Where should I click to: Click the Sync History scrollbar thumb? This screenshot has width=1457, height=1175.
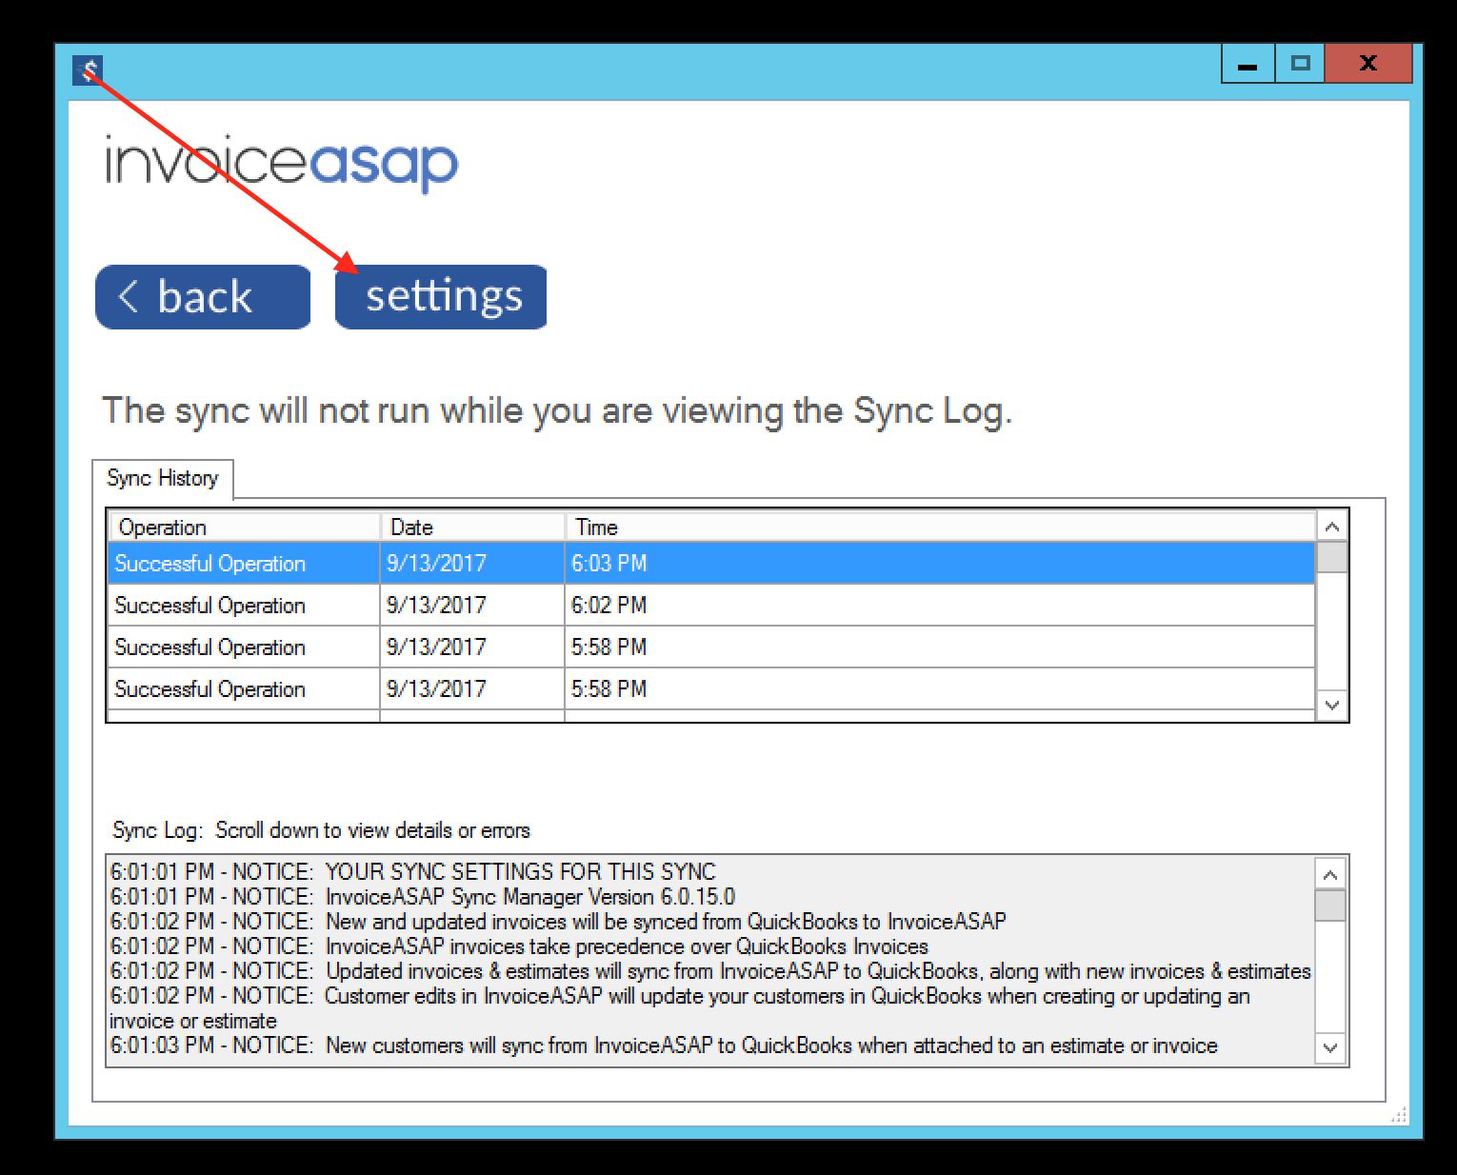click(1331, 557)
